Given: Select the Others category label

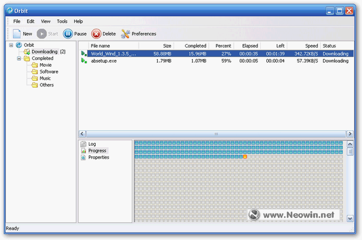Looking at the screenshot, I should coord(46,85).
